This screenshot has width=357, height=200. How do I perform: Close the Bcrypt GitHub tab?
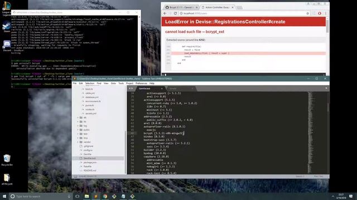point(197,7)
